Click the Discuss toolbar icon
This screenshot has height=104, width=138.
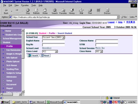point(107,11)
